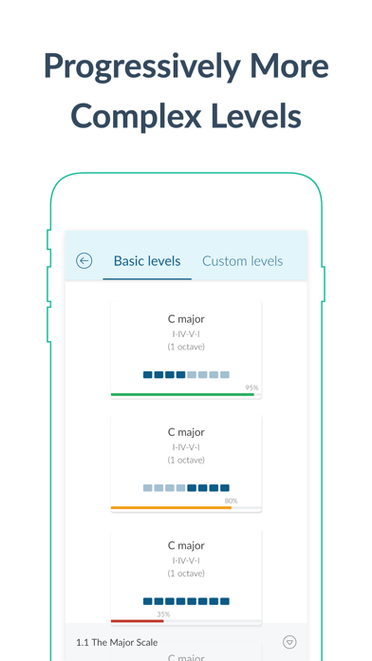Tap the back arrow icon
Image resolution: width=372 pixels, height=661 pixels.
tap(84, 261)
